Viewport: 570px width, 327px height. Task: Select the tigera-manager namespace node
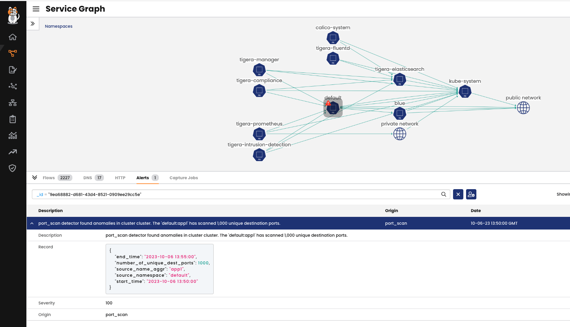[x=259, y=70]
